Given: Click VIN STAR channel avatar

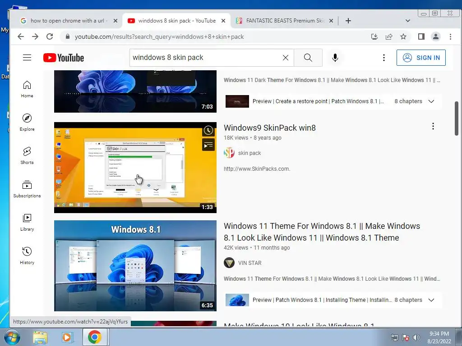Looking at the screenshot, I should click(229, 263).
